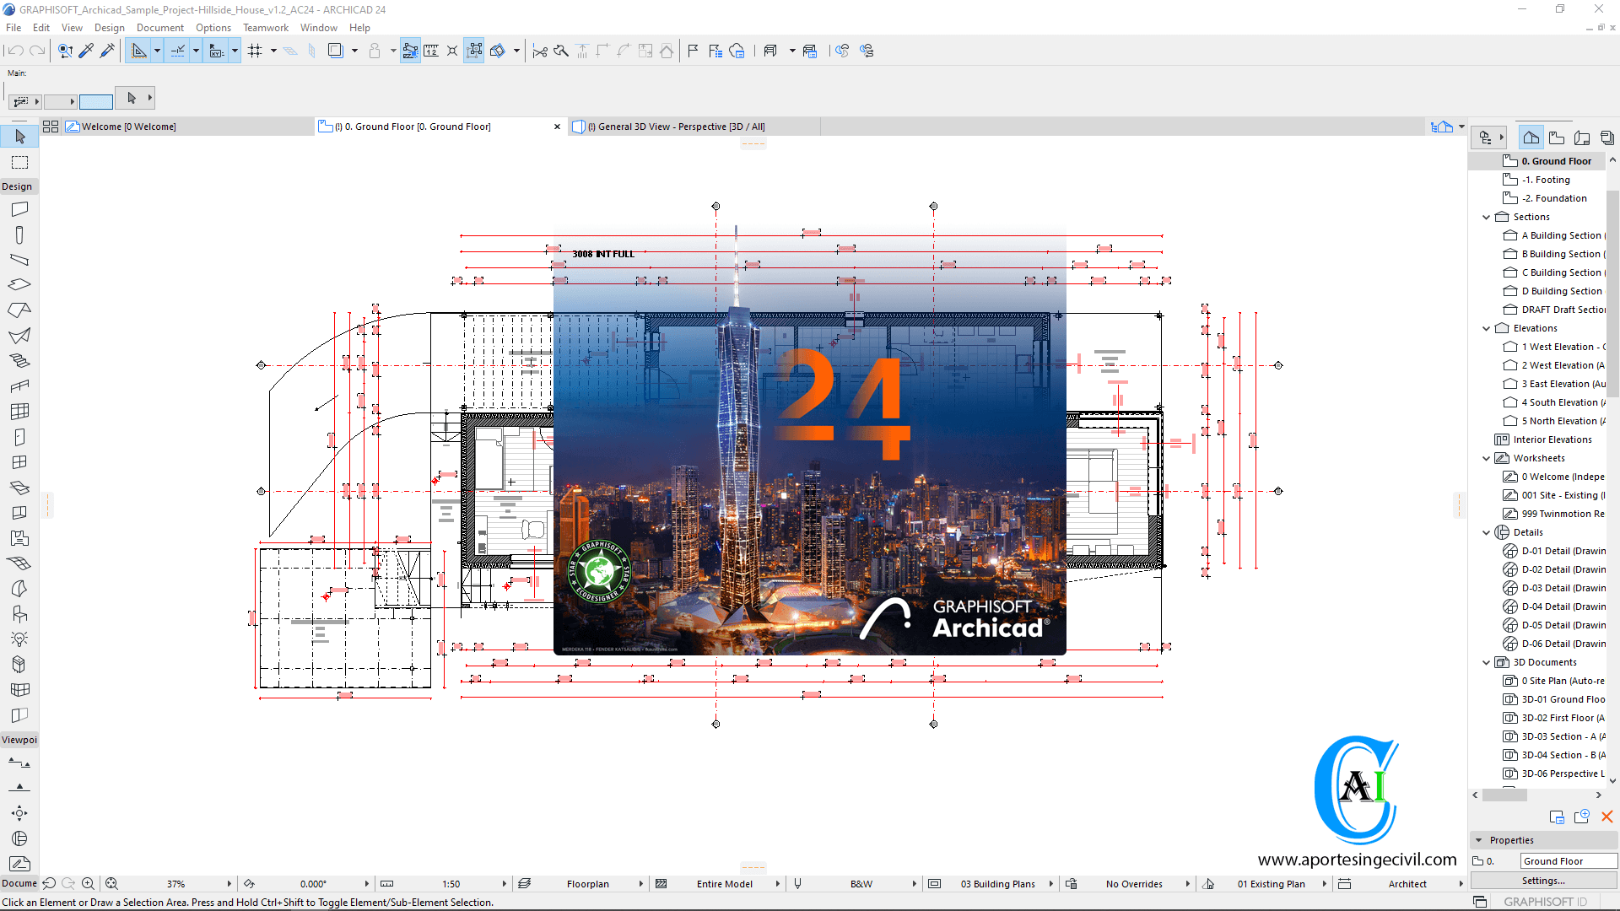Click the Split scissors tool icon
This screenshot has width=1620, height=911.
pos(540,51)
